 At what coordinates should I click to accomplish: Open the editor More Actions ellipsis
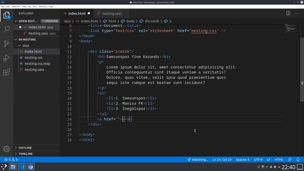[x=297, y=13]
